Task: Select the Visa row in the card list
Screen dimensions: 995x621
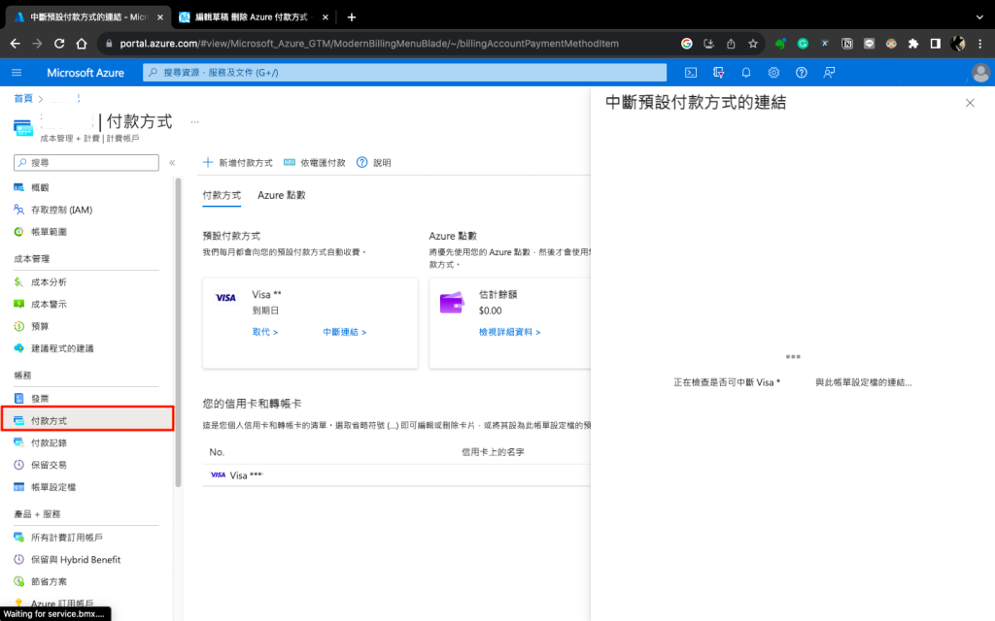Action: [x=396, y=475]
